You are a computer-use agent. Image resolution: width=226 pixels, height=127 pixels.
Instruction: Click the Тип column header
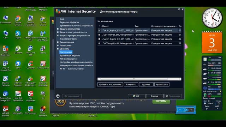point(137,26)
